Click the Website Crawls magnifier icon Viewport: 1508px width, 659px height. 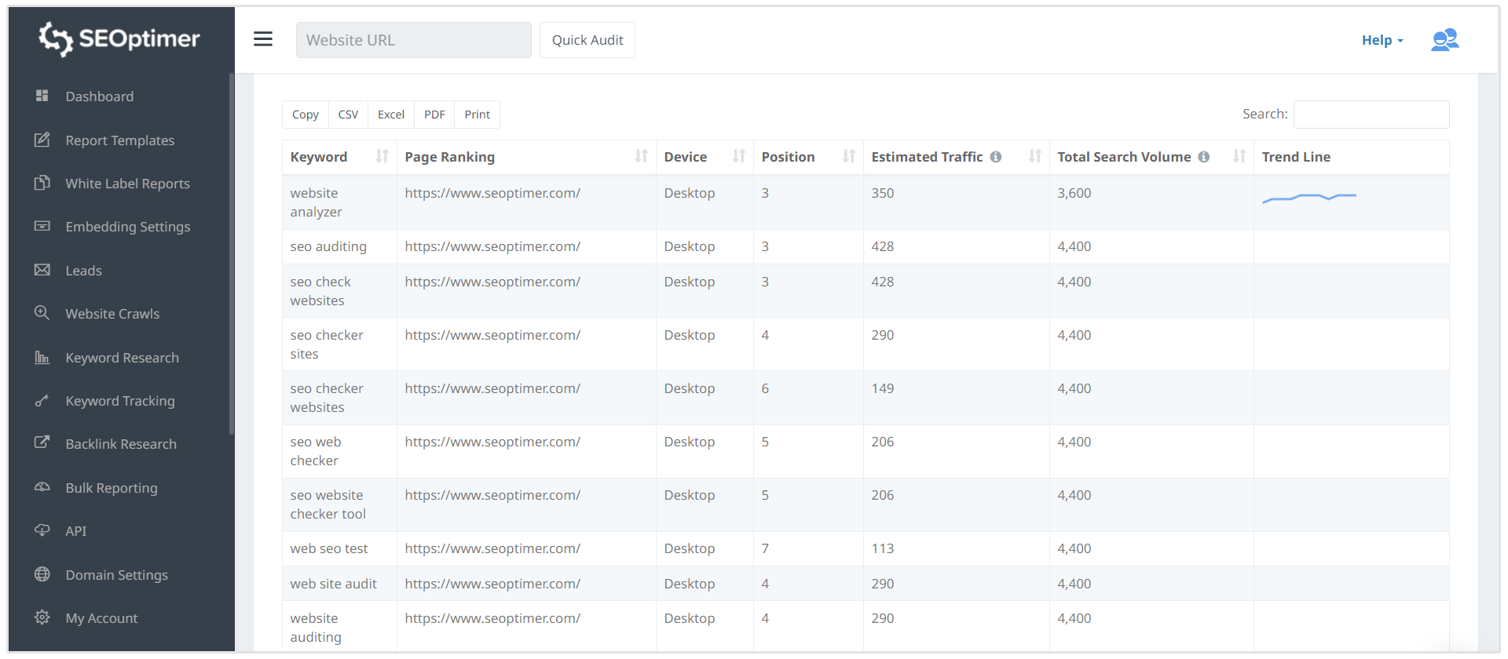coord(42,313)
